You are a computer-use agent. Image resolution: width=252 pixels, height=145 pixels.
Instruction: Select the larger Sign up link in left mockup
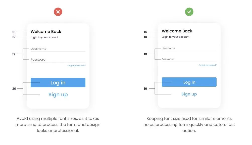click(x=58, y=94)
